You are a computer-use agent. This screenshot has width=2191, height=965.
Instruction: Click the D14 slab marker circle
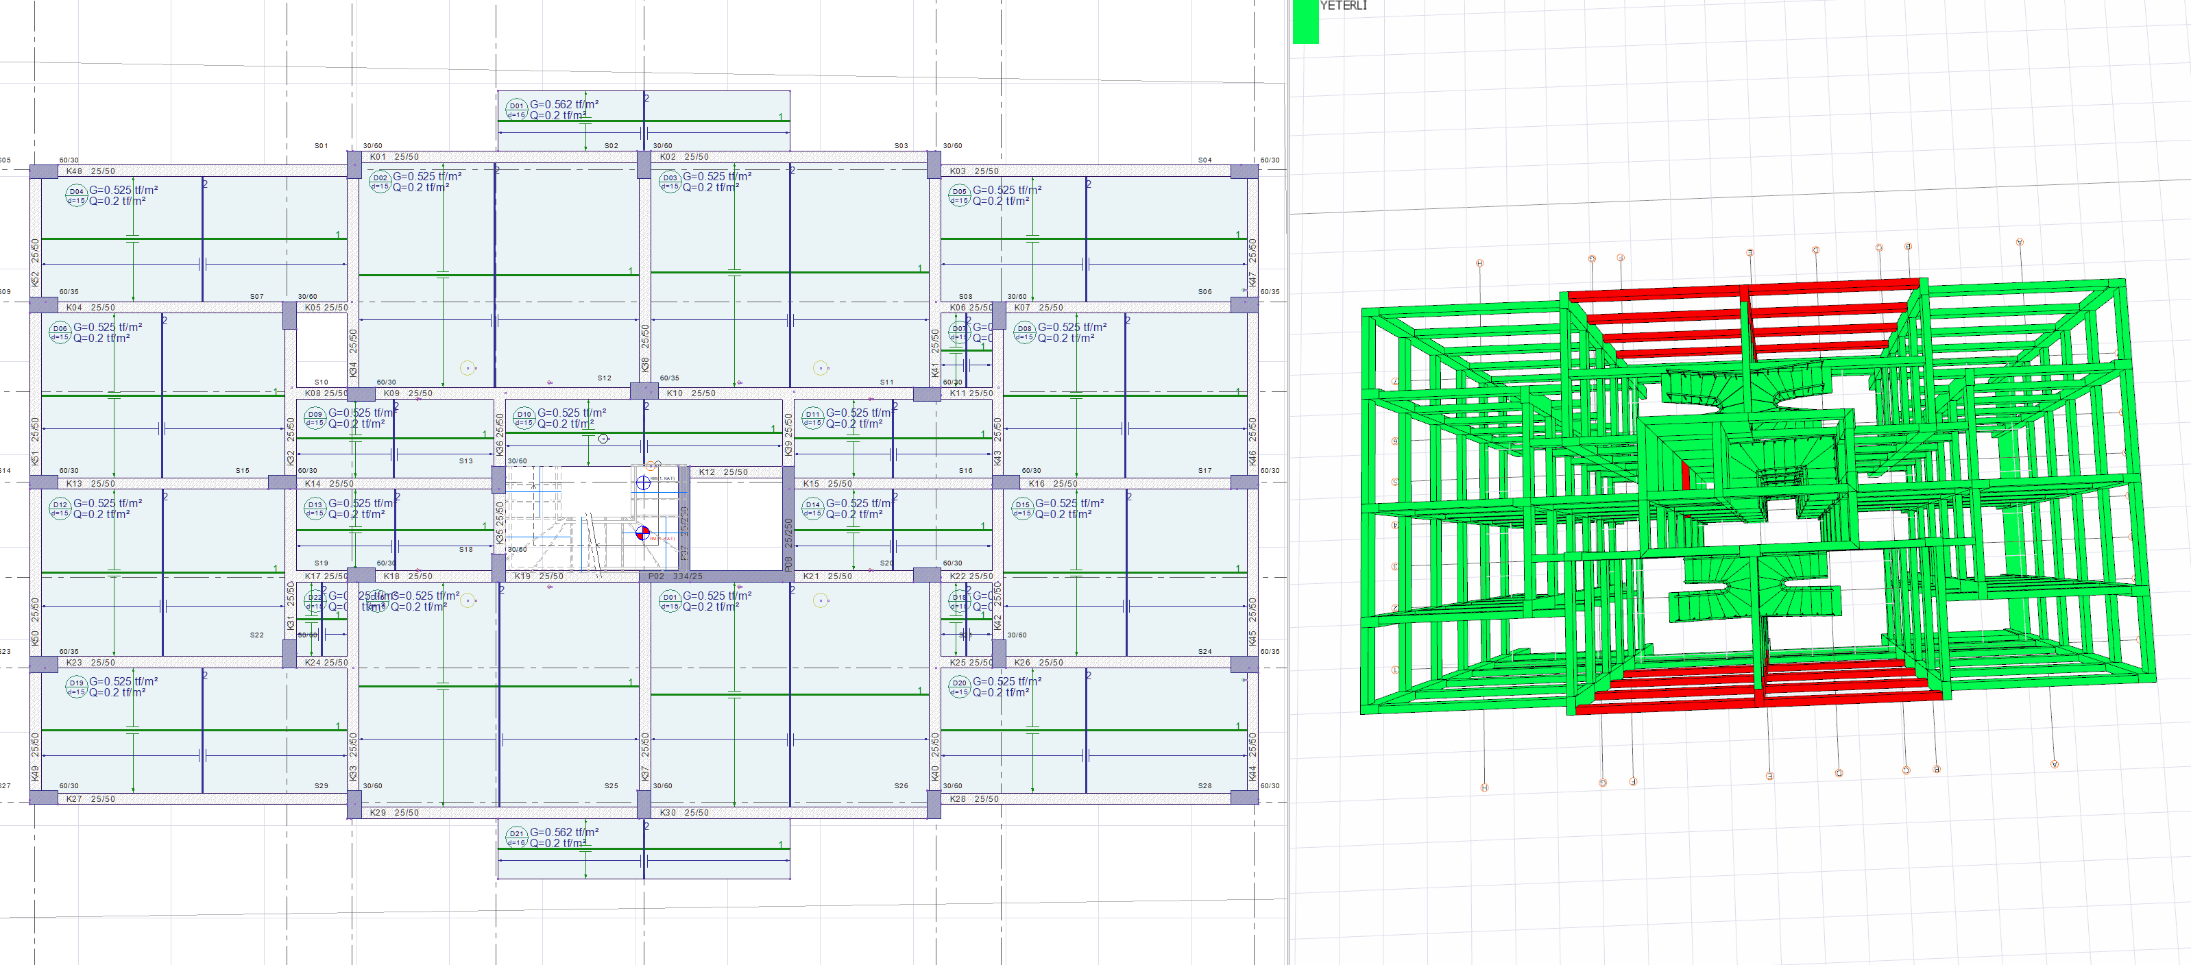(x=813, y=509)
